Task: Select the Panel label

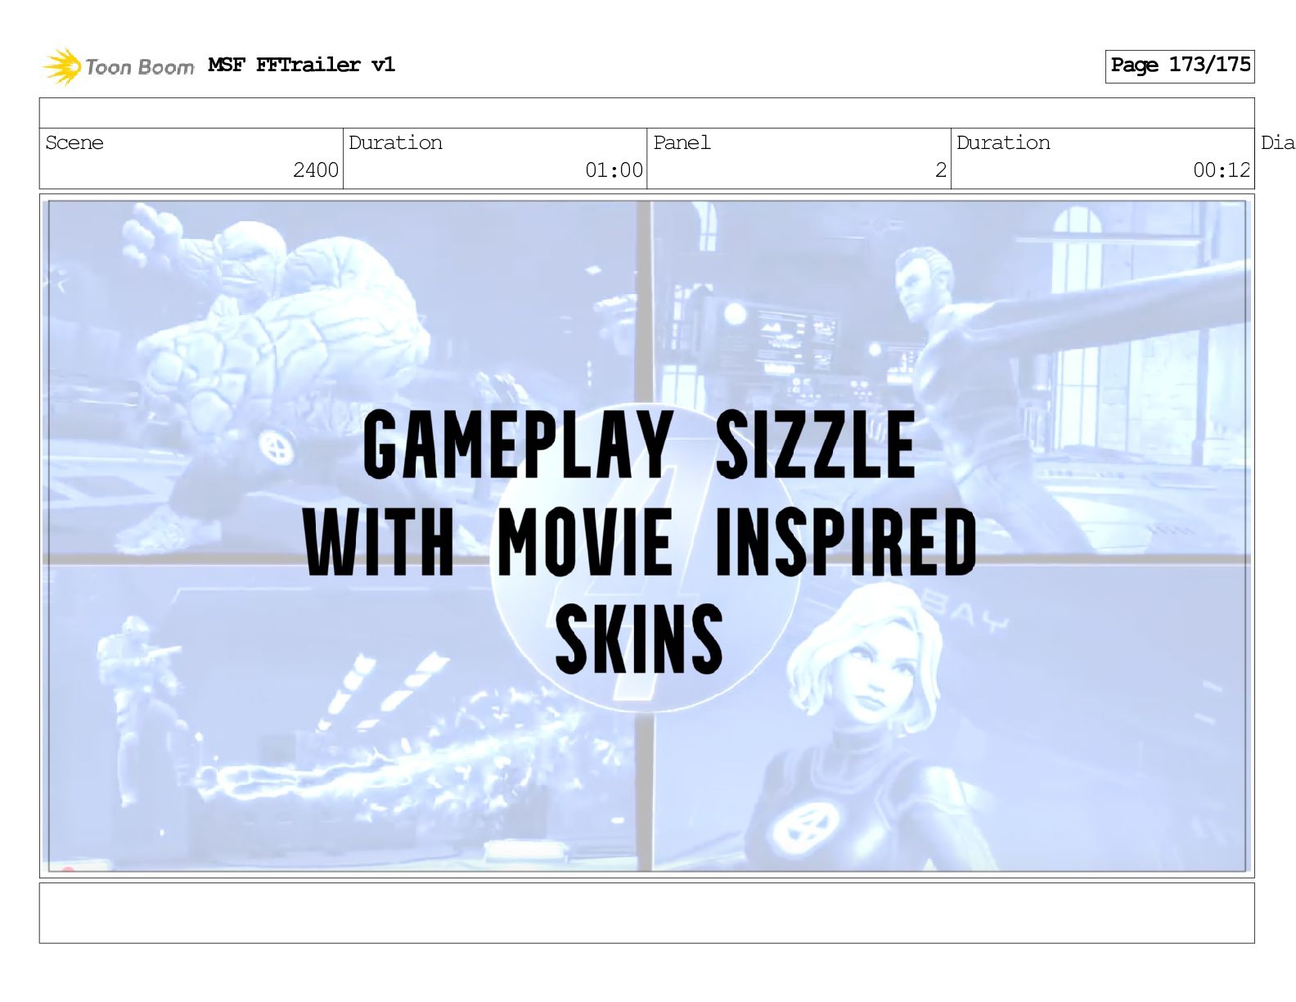Action: [x=682, y=142]
